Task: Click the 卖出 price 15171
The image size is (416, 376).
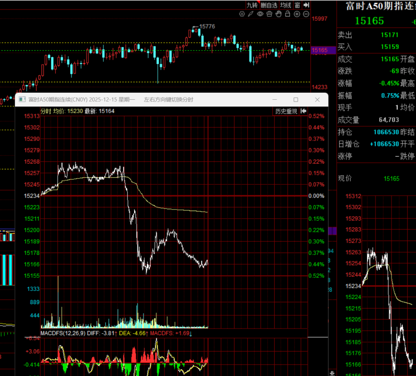Action: [389, 35]
